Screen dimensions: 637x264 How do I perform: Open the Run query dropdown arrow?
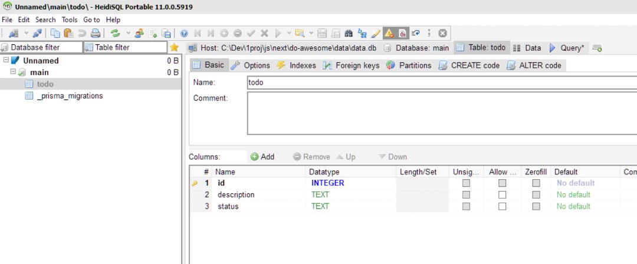pyautogui.click(x=289, y=33)
